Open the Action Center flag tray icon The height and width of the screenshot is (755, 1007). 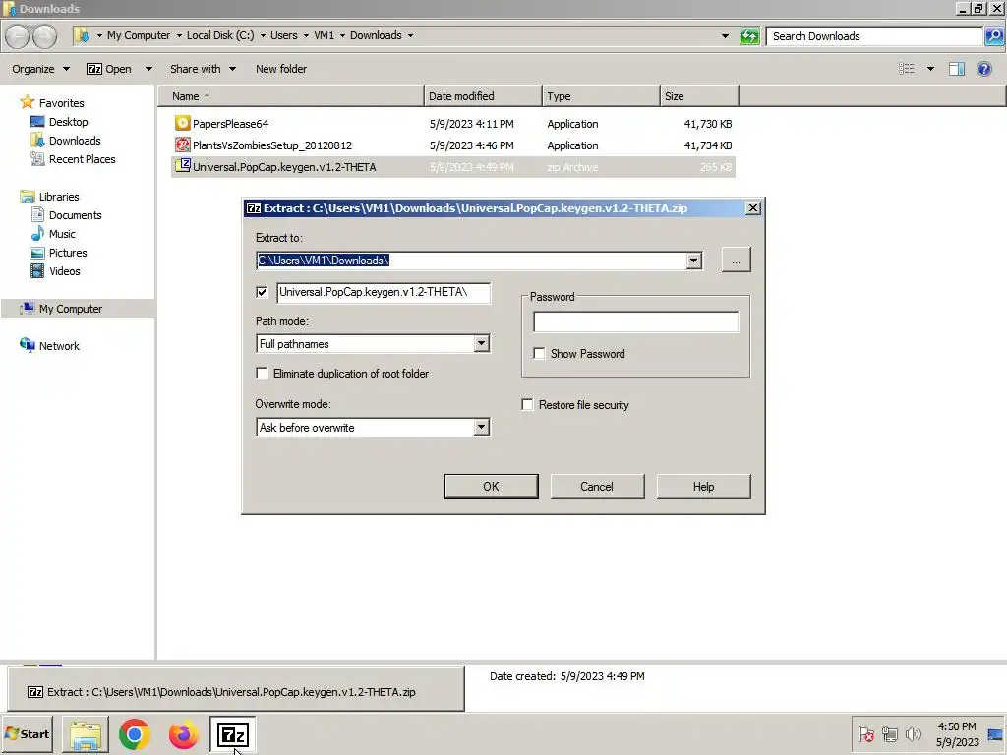point(865,733)
